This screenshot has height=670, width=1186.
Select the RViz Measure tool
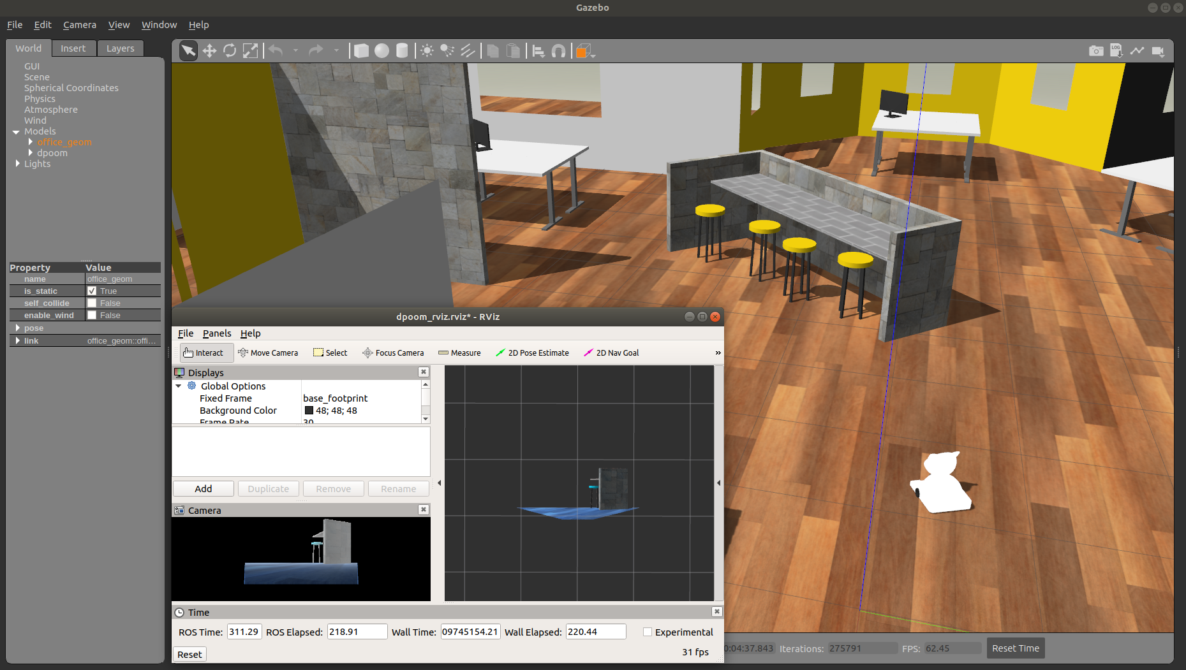pos(459,353)
